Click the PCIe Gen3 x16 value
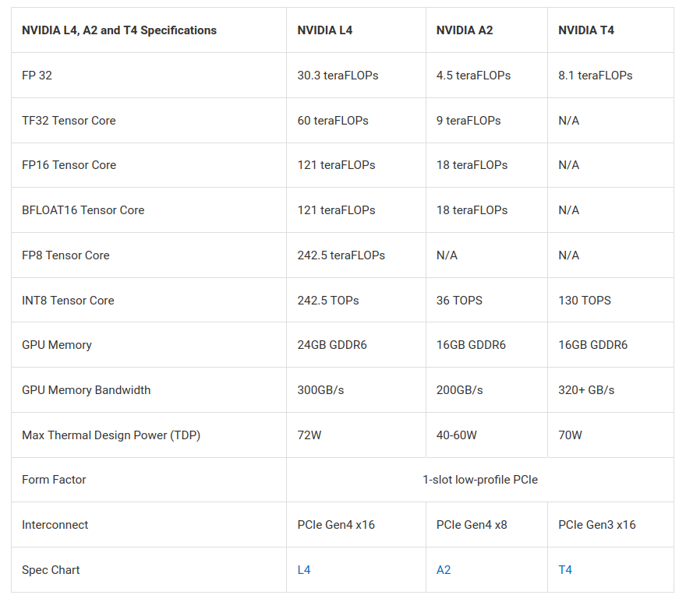Screen dimensions: 686x602 597,525
